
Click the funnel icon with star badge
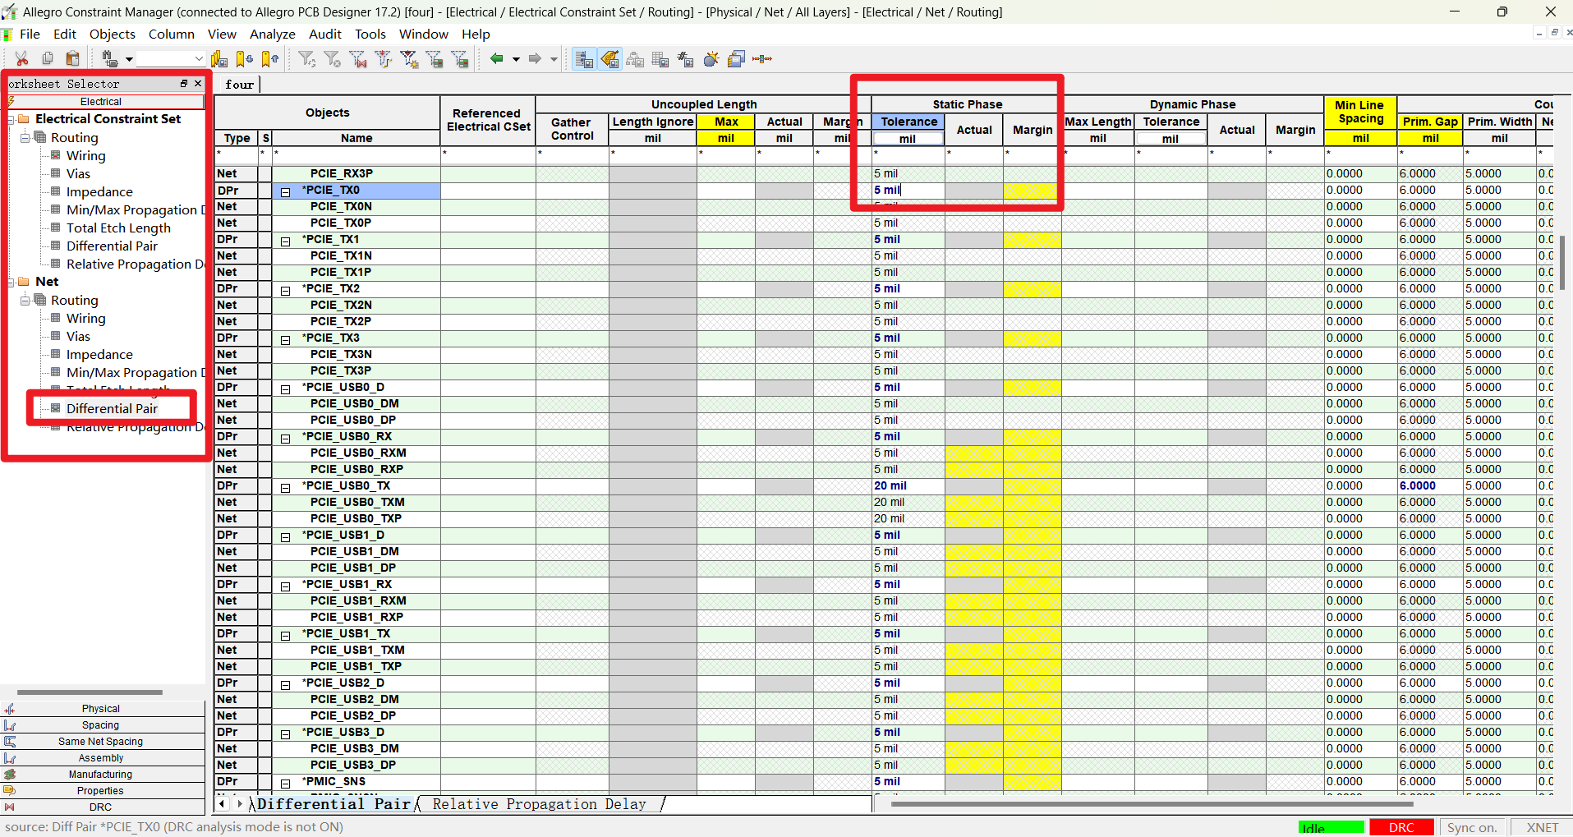[x=409, y=58]
